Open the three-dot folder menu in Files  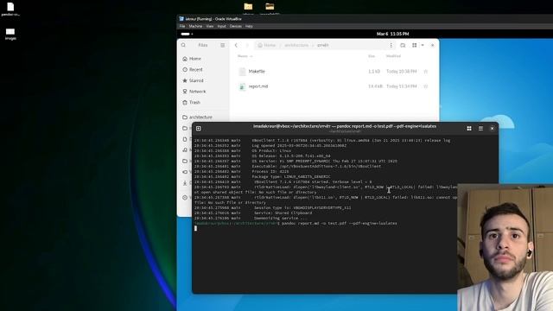point(391,45)
